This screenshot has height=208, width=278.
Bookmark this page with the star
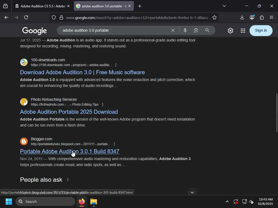click(x=214, y=17)
